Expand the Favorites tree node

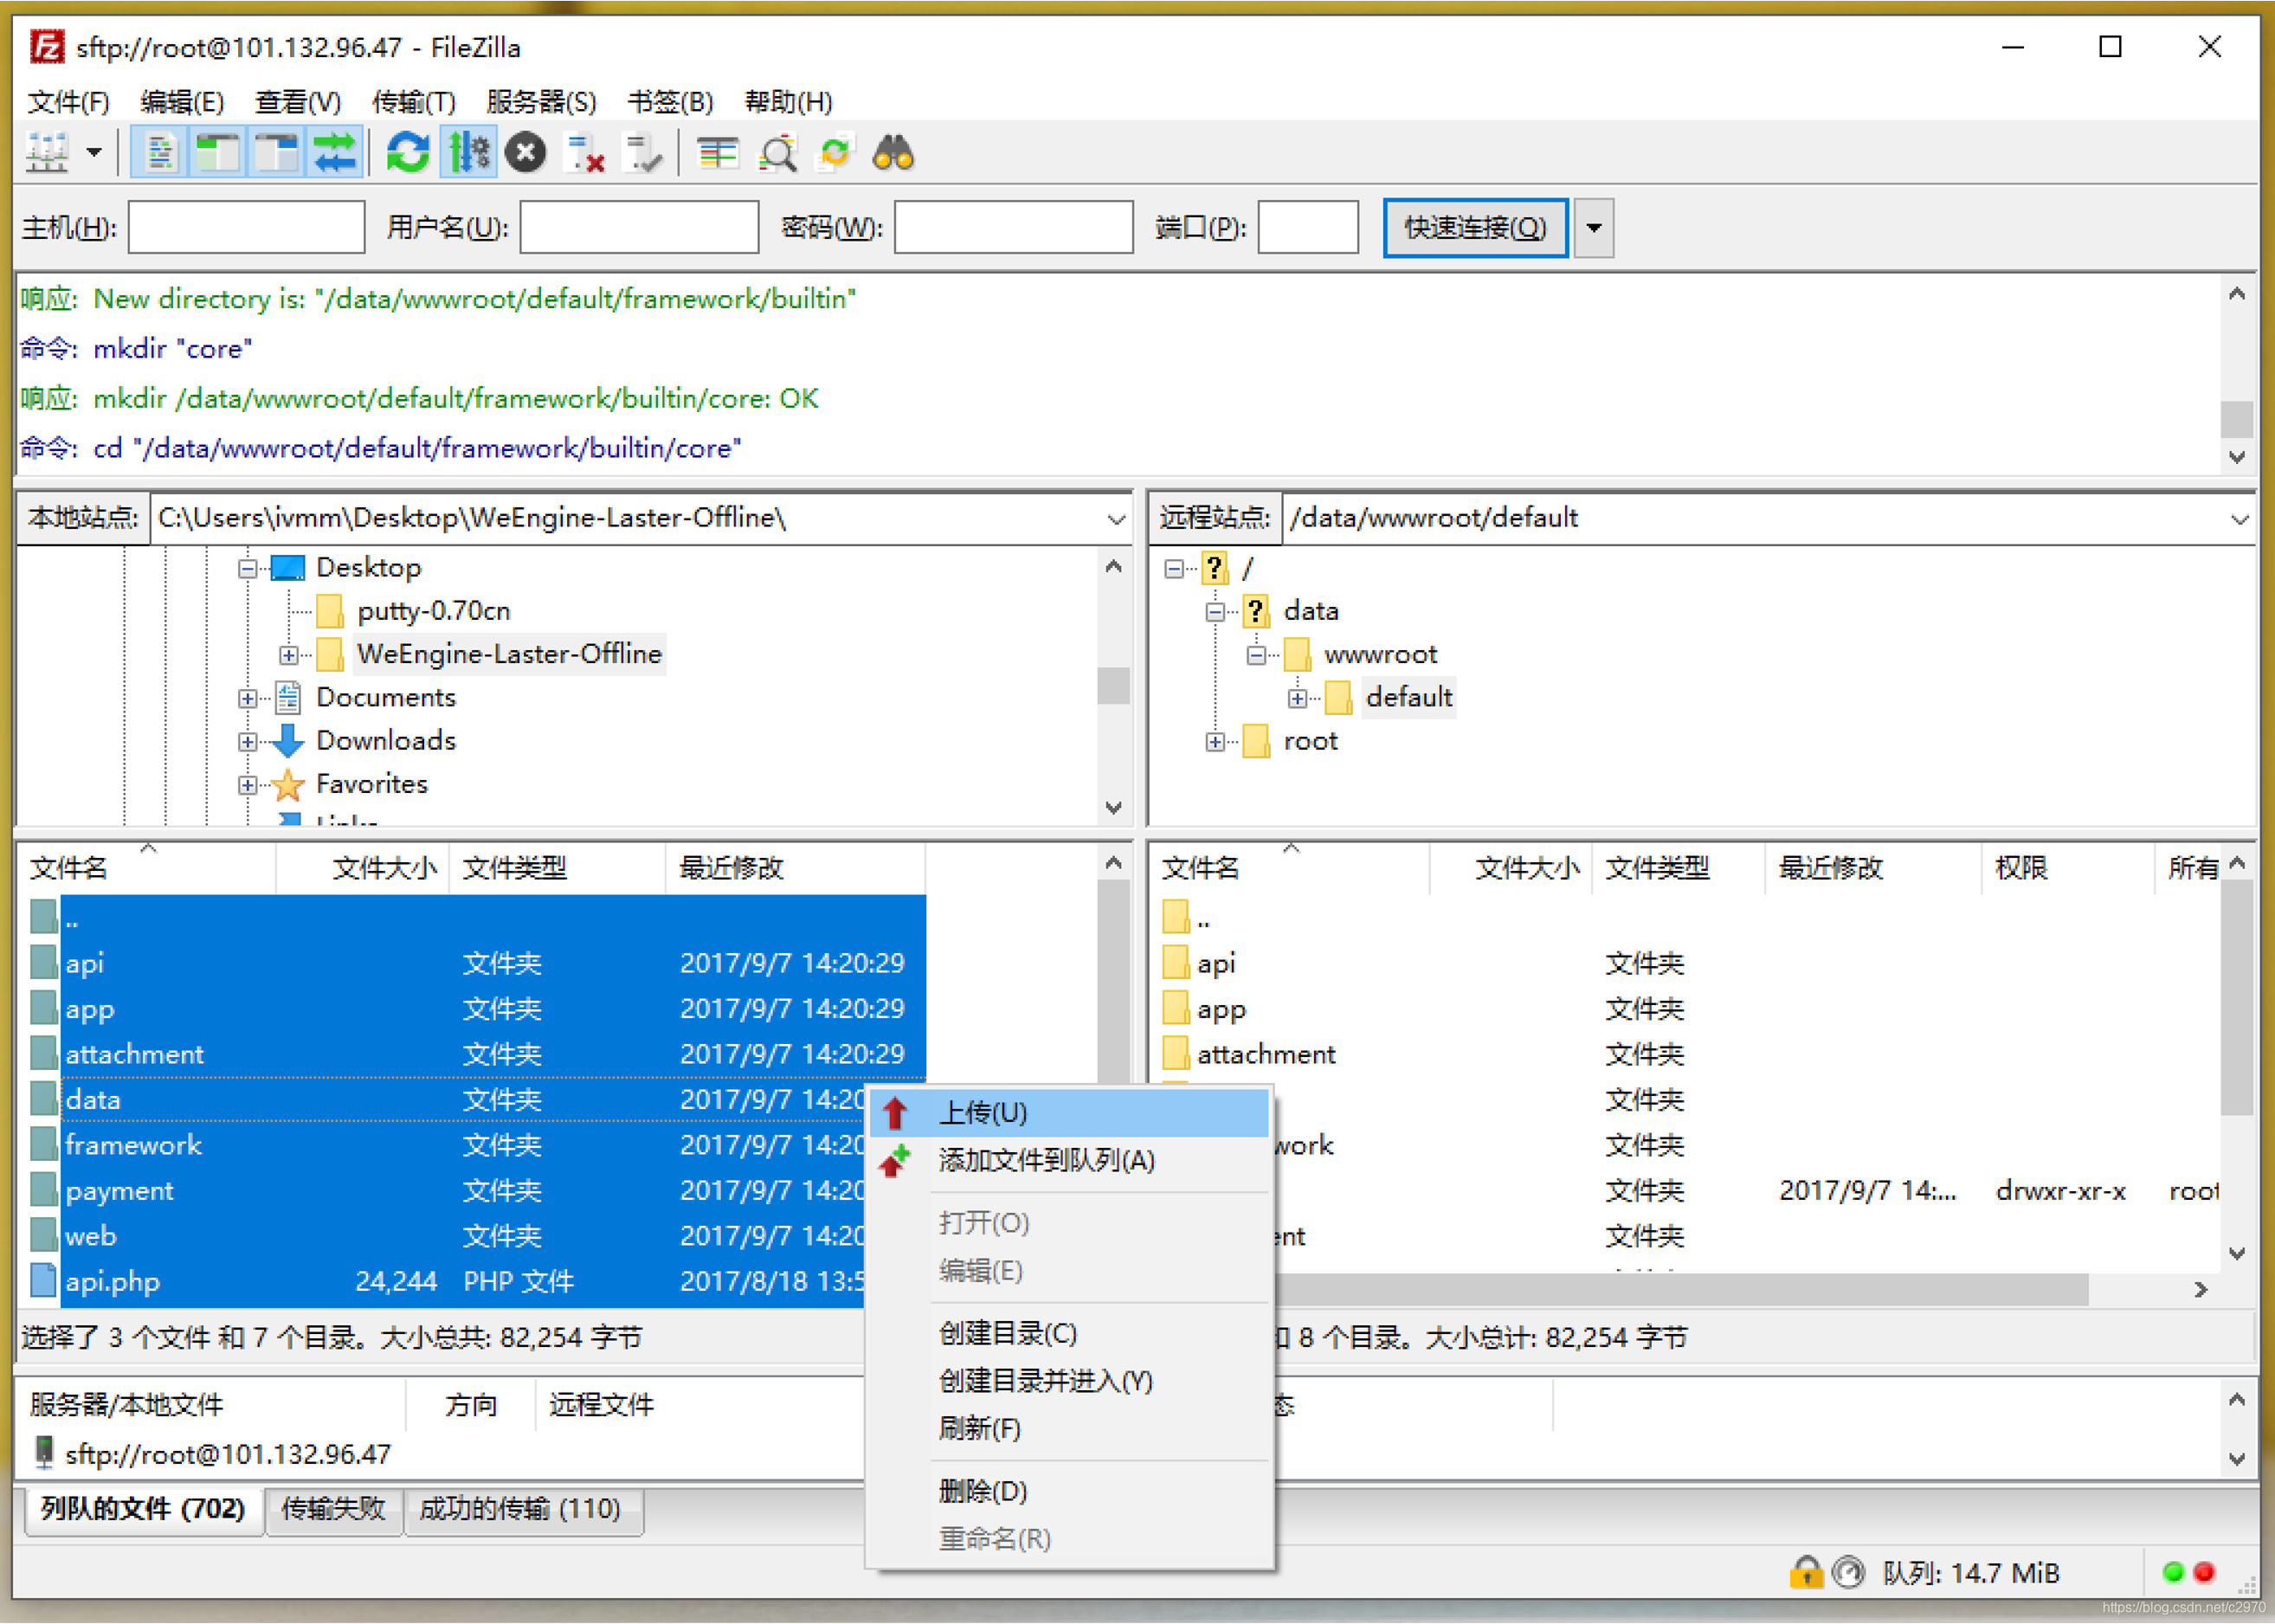click(x=247, y=784)
